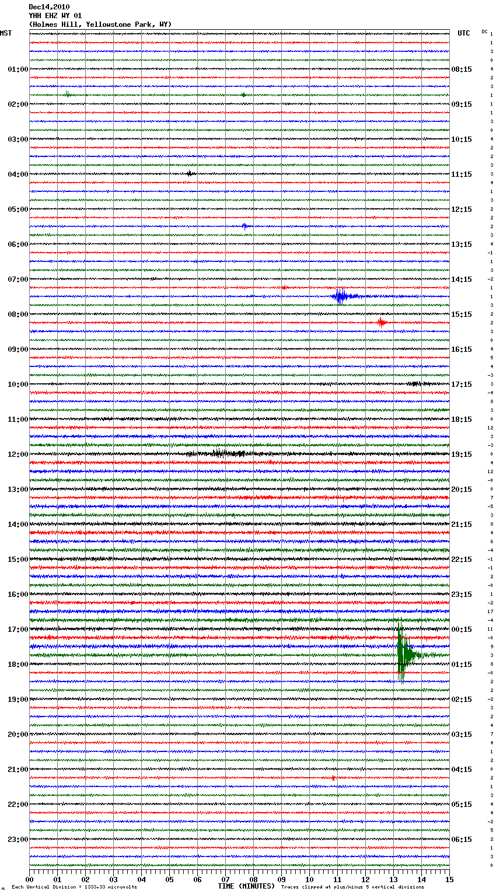Click the 15:15 UTC time label
The height and width of the screenshot is (895, 496).
[x=462, y=314]
